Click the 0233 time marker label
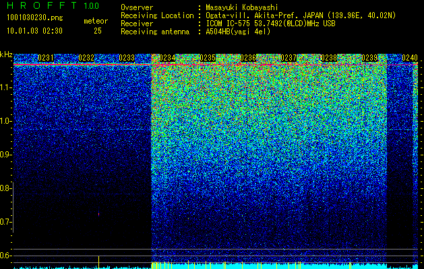The image size is (424, 269). [127, 58]
